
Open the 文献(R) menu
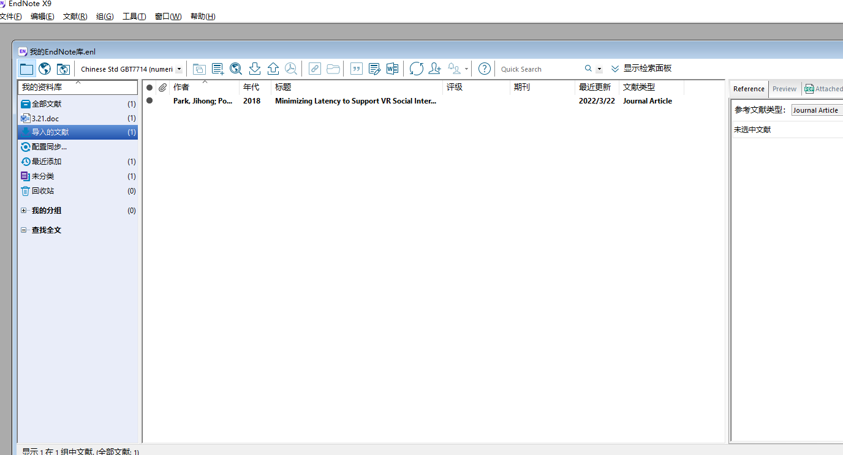click(75, 17)
